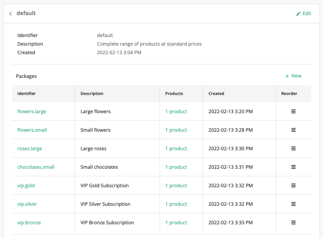View the 1 product link for flowers.small
The width and height of the screenshot is (323, 238).
tap(176, 130)
